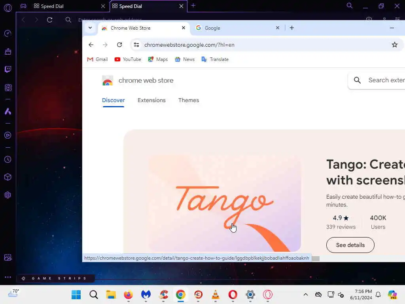
Task: Open taskbar clock showing 7:16 PM
Action: [361, 294]
